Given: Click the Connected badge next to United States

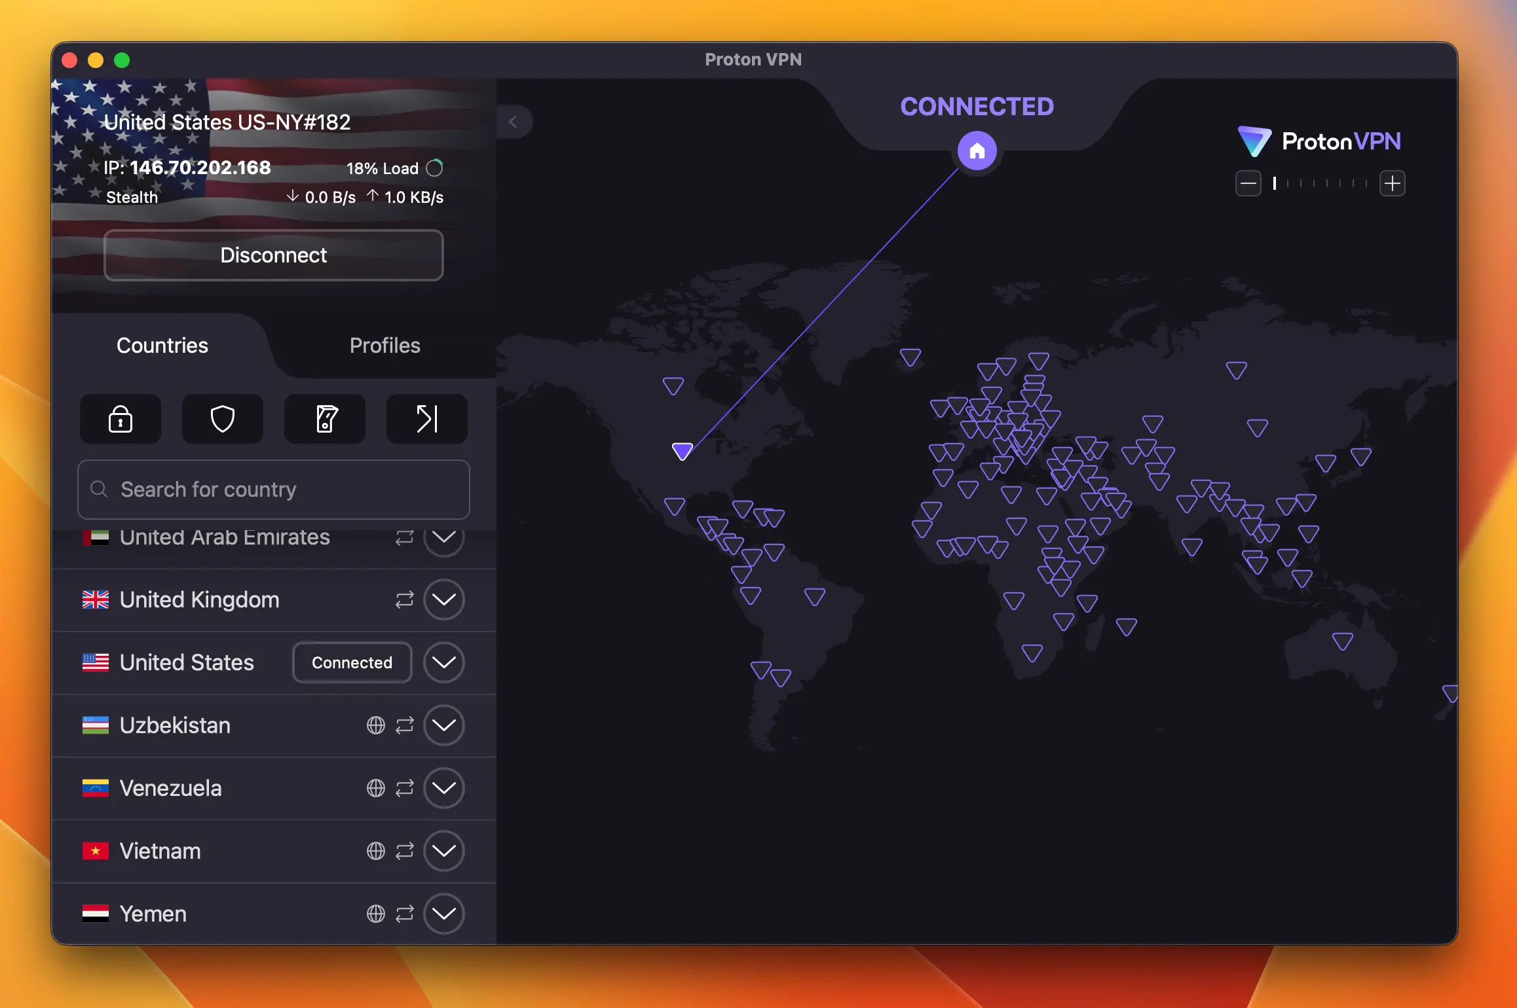Looking at the screenshot, I should pyautogui.click(x=351, y=662).
